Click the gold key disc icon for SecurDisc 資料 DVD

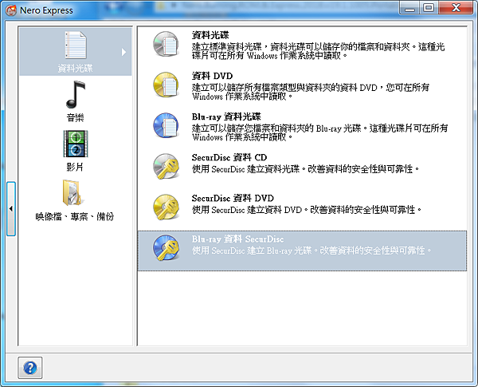166,207
